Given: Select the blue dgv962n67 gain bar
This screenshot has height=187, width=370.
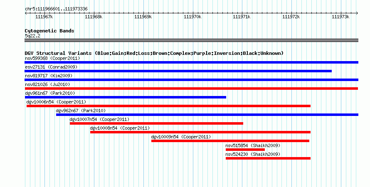Looking at the screenshot, I should [x=207, y=115].
